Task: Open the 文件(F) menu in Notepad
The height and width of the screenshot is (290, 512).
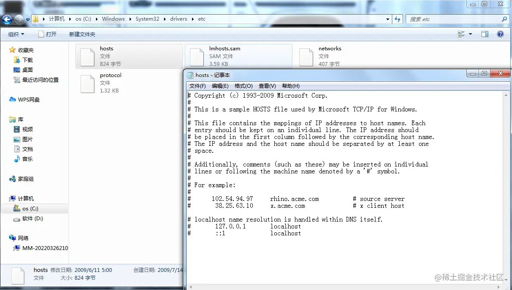Action: pyautogui.click(x=198, y=86)
